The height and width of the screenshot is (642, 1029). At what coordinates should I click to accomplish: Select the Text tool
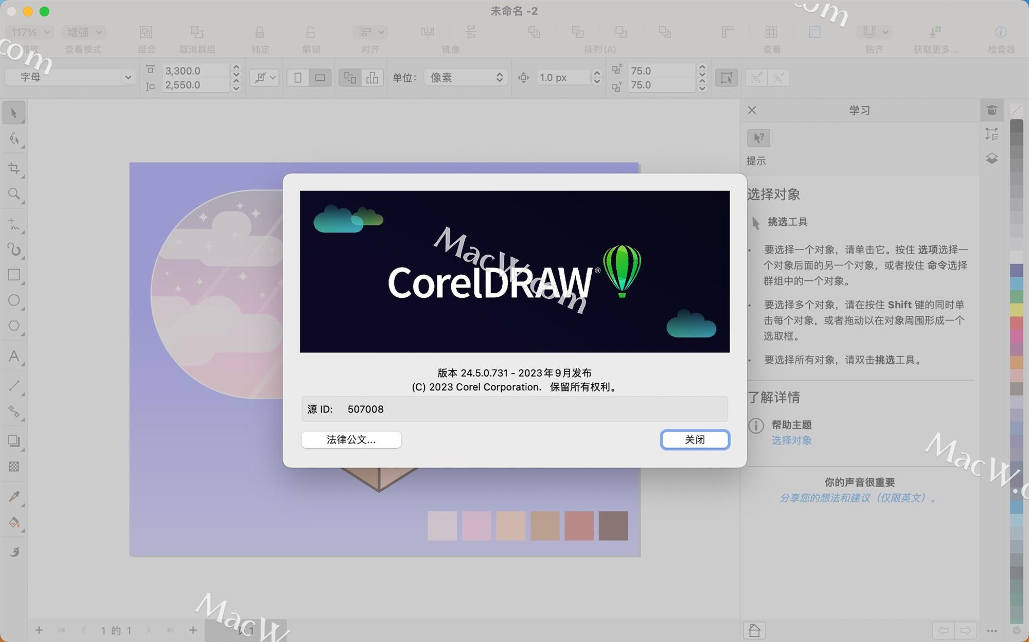pos(14,357)
